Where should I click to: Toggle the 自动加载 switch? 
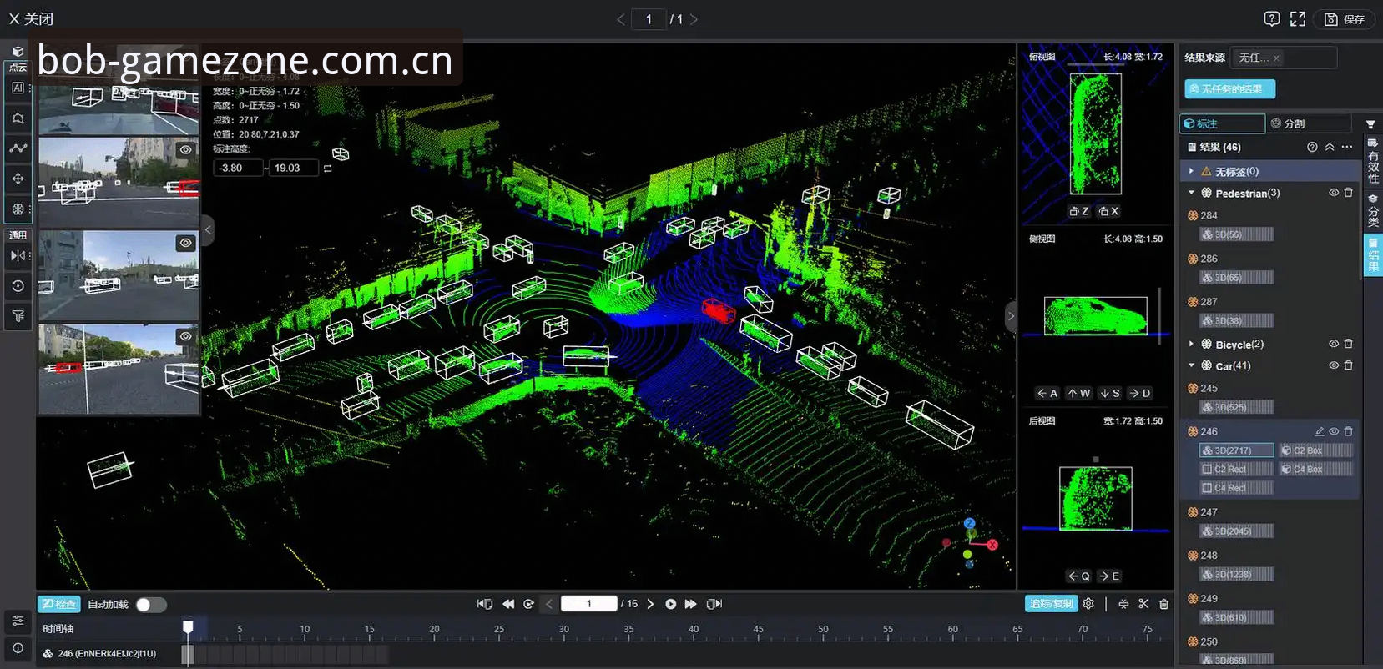(151, 605)
